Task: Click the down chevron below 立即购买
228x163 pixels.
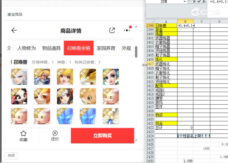Action: (x=136, y=140)
